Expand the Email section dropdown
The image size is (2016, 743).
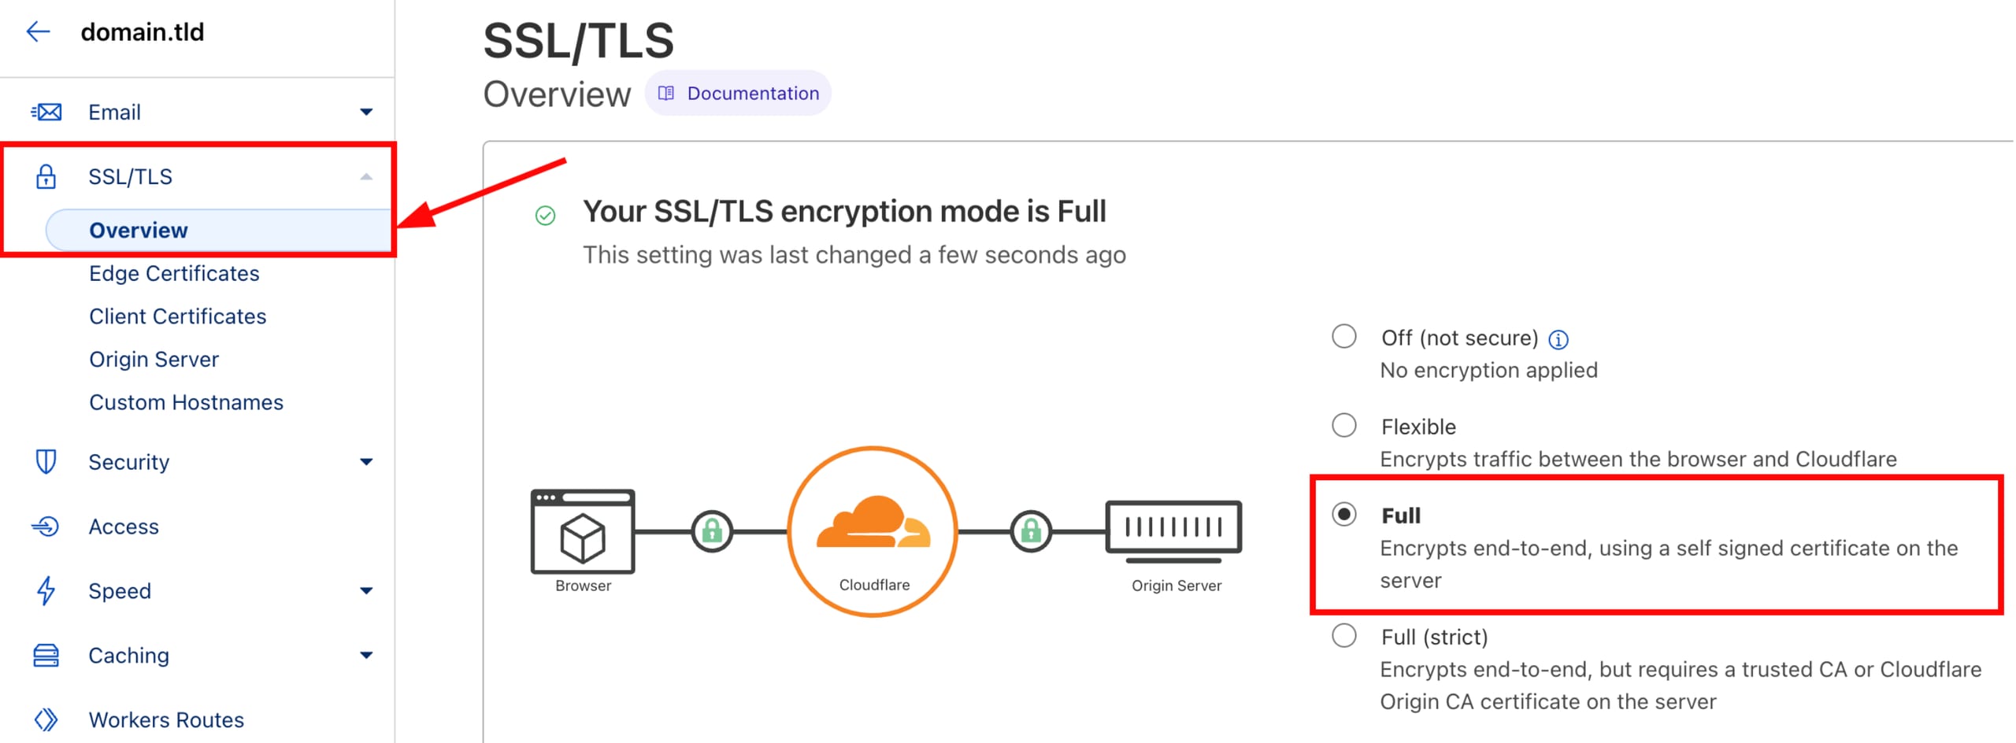[367, 111]
